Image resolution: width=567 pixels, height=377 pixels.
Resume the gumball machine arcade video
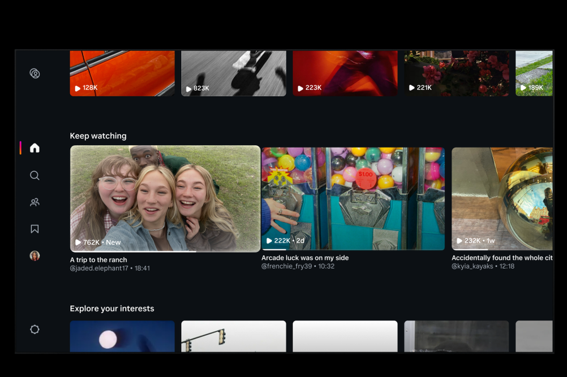tap(353, 198)
